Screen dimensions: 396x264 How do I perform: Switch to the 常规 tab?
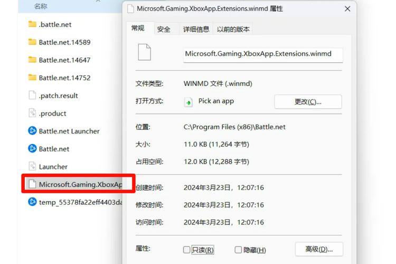[x=138, y=28]
